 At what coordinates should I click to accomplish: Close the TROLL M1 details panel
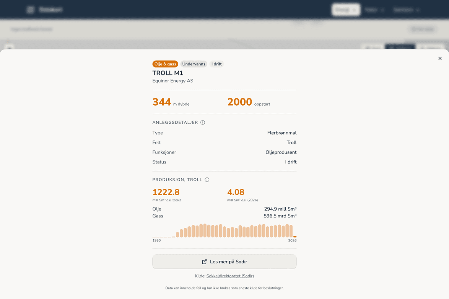tap(440, 59)
